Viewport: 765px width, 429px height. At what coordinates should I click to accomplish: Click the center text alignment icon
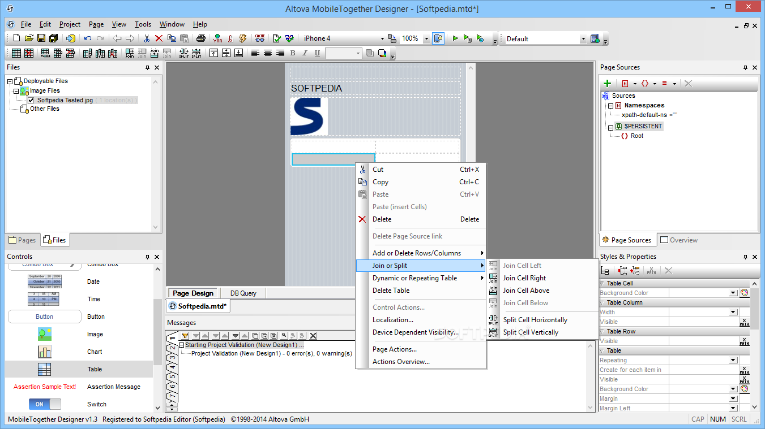[268, 53]
